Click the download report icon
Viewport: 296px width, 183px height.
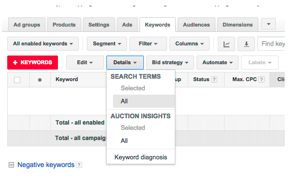(246, 44)
